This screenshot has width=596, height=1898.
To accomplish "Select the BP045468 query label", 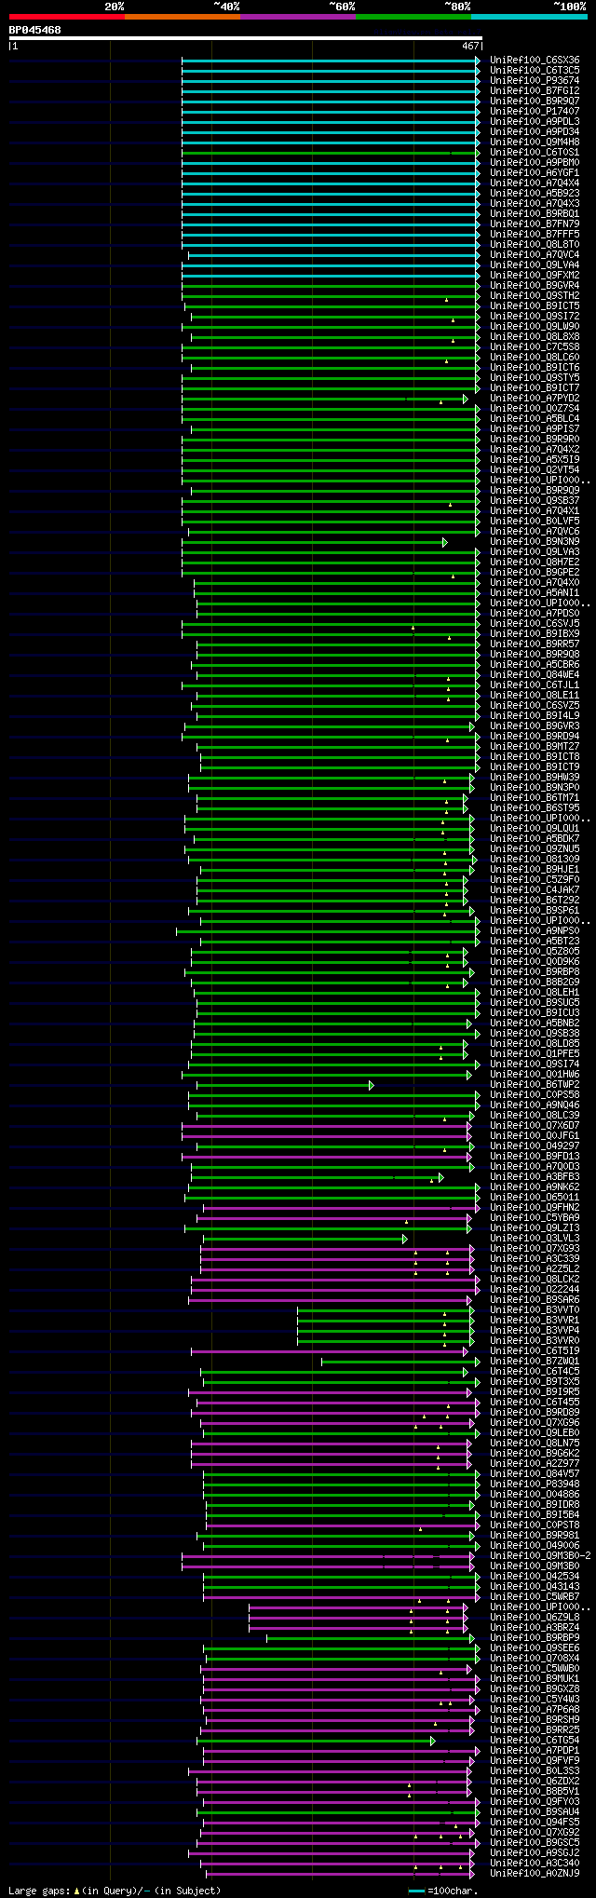I will click(x=34, y=30).
